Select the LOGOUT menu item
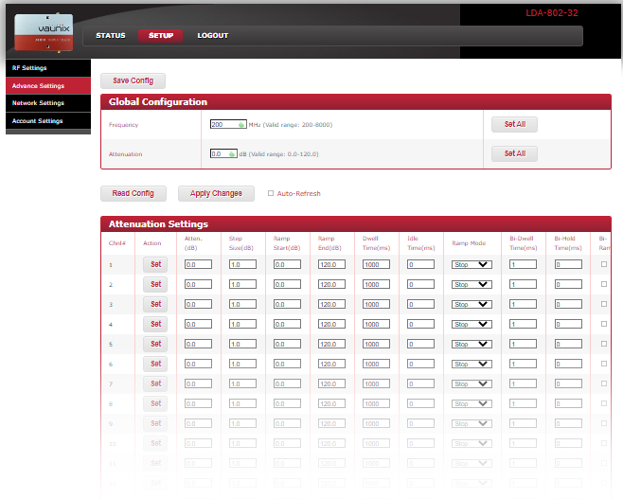 point(212,36)
